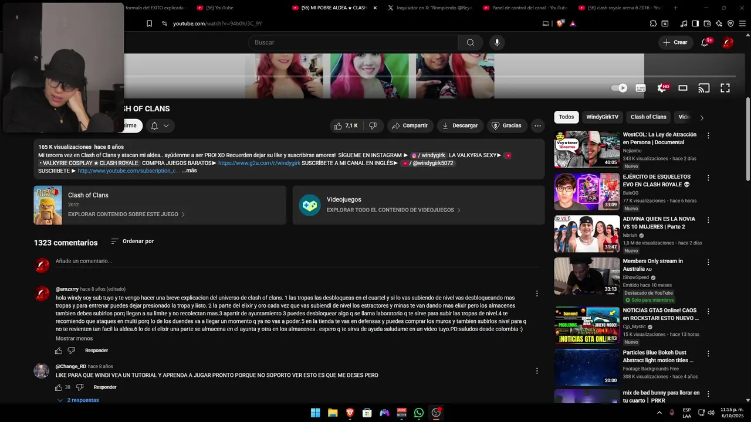Open Brave VPN shield icon
The image size is (751, 422).
click(730, 23)
